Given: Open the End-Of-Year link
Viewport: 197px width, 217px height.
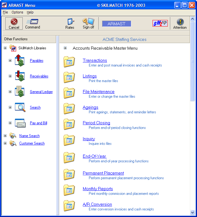Looking at the screenshot, I should [x=95, y=156].
